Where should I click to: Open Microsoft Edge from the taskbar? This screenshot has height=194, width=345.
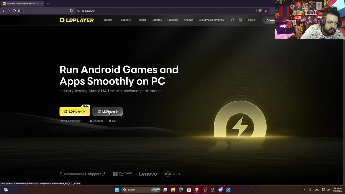coord(181,190)
